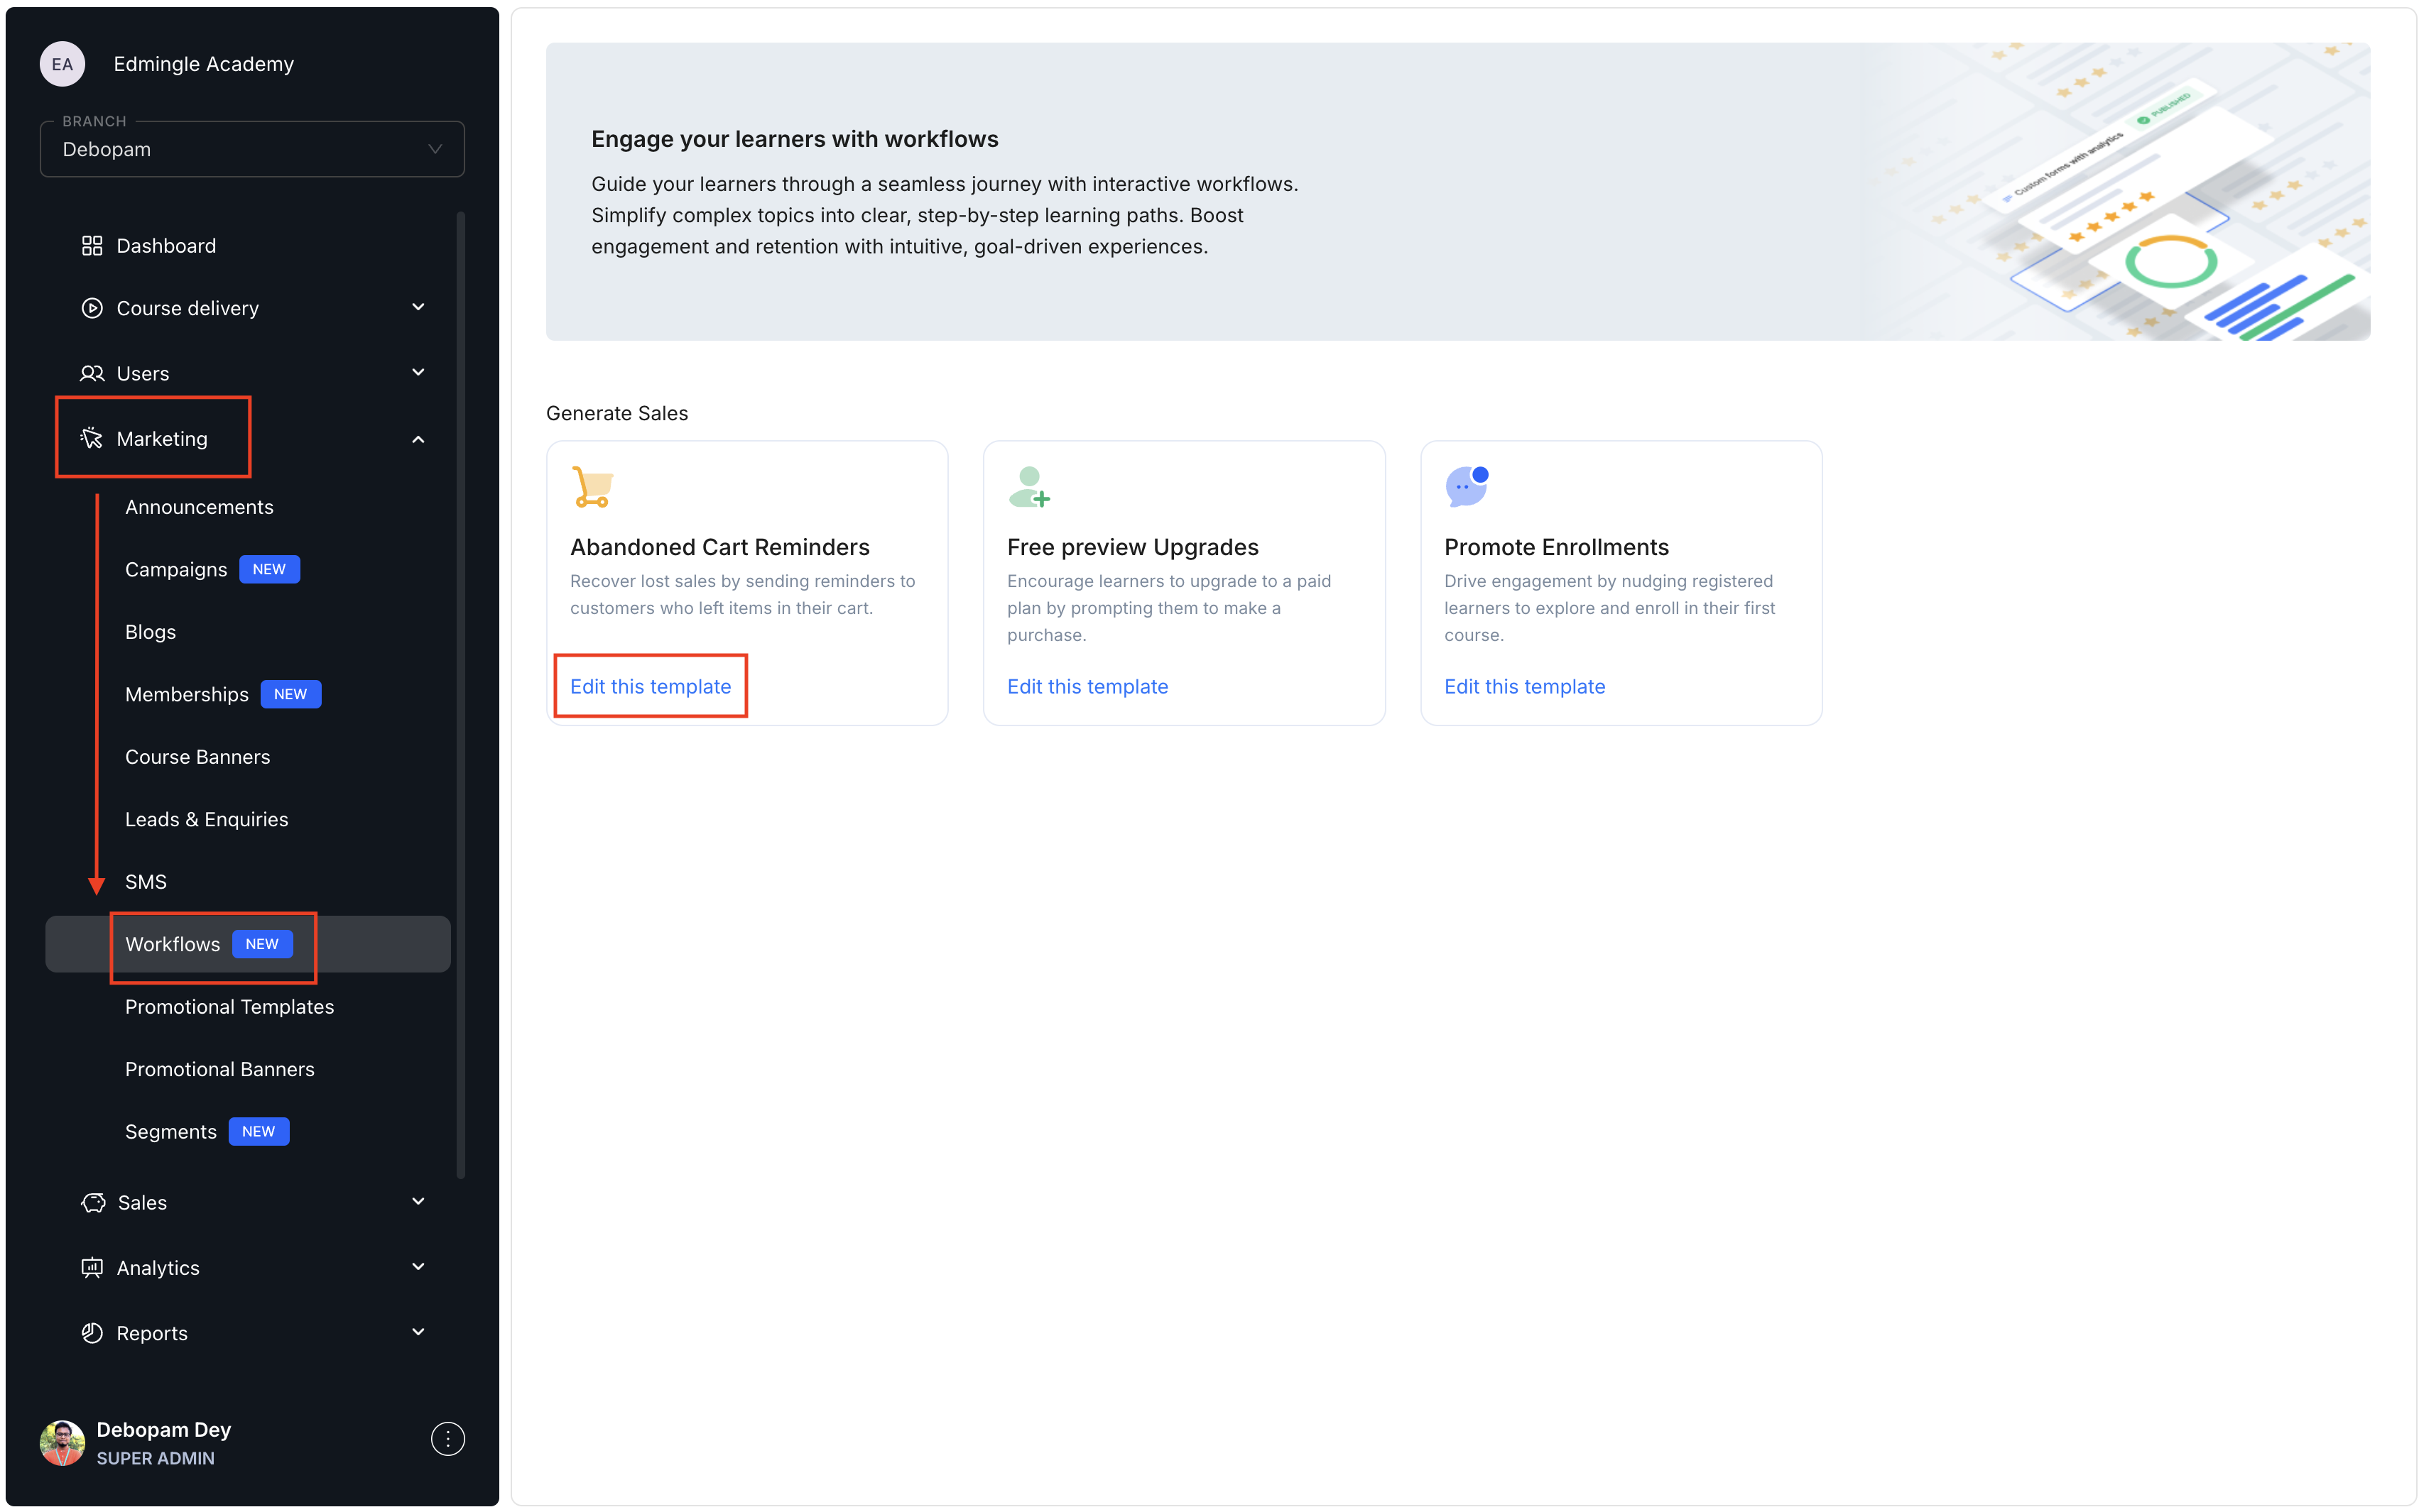Expand the Reports section chevron
This screenshot has height=1512, width=2419.
(418, 1331)
